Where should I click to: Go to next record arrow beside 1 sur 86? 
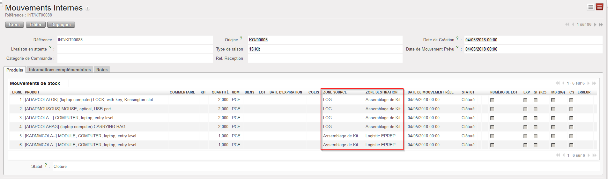point(595,24)
